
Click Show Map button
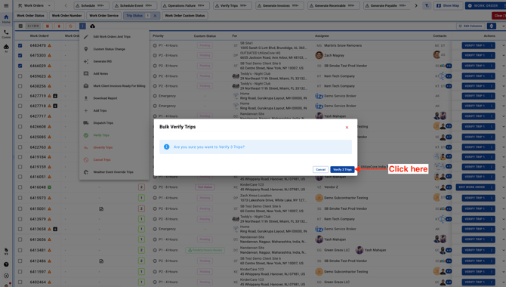(x=448, y=5)
